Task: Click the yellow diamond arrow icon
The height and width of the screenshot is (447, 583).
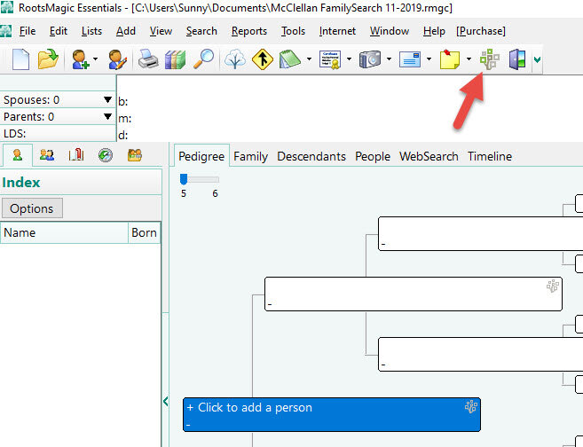Action: [263, 59]
